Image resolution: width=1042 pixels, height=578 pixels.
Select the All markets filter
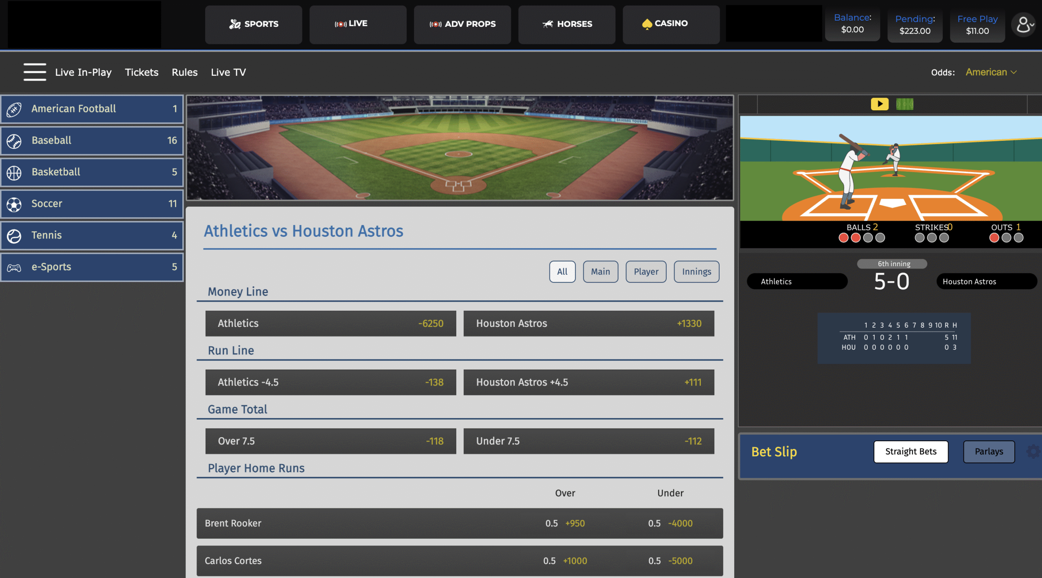[562, 271]
